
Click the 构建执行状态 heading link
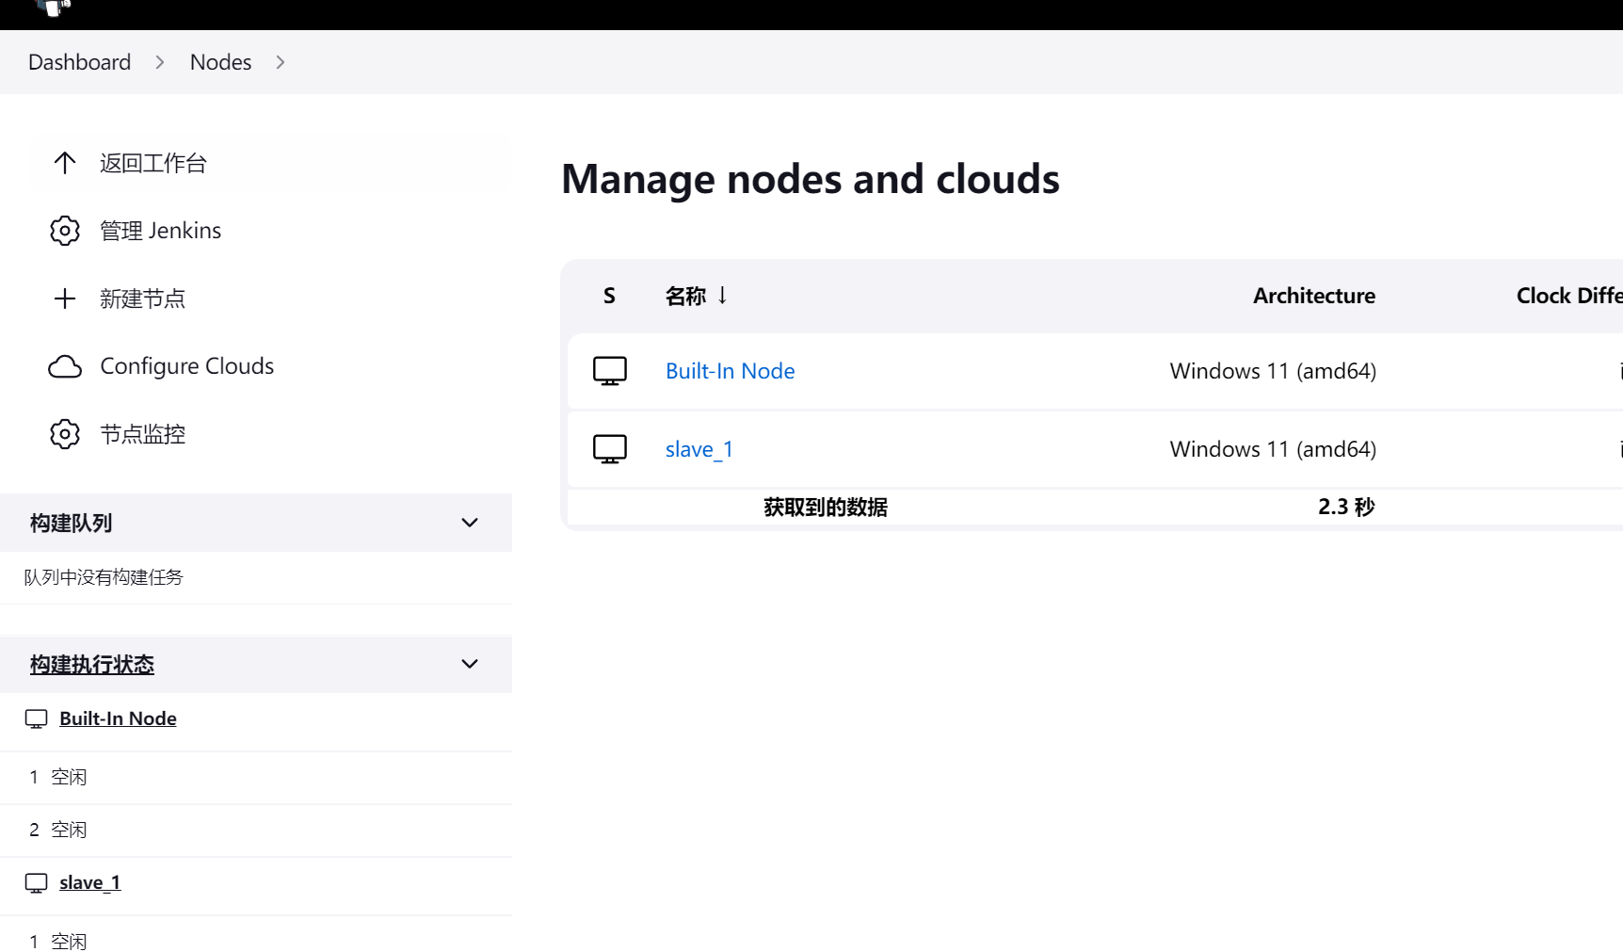click(91, 665)
